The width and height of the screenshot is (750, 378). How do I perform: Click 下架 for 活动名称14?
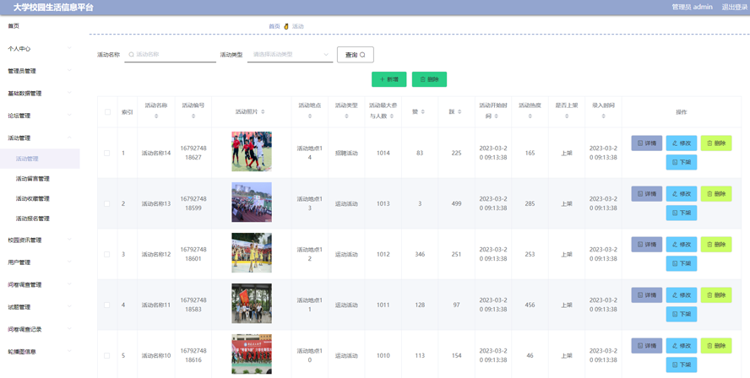pos(682,162)
